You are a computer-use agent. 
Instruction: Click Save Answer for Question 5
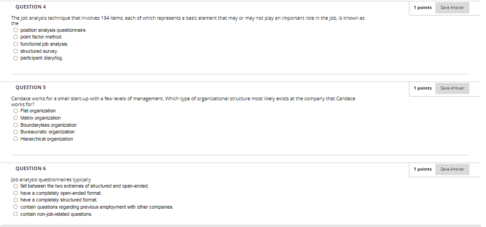452,88
